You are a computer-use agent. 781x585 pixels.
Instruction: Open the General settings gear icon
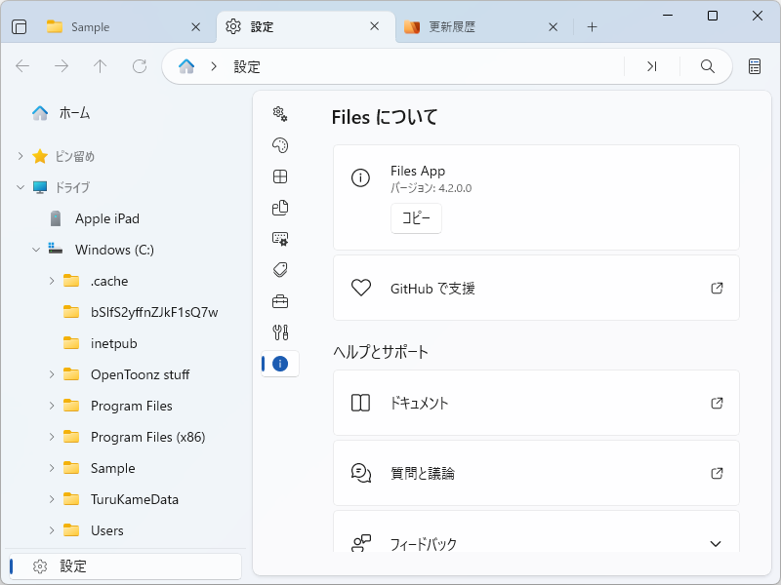pyautogui.click(x=280, y=114)
